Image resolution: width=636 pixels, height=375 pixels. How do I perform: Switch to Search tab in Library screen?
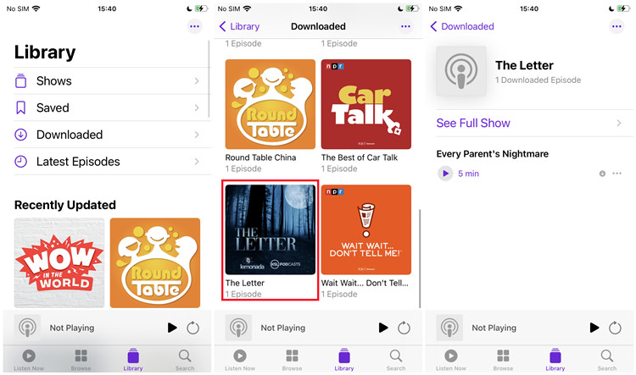point(185,360)
